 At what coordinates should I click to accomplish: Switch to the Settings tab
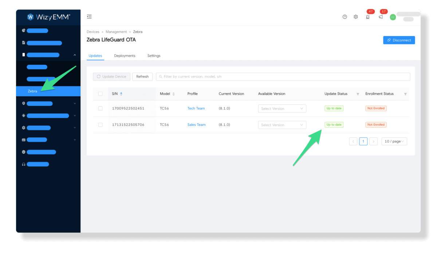[x=154, y=56]
